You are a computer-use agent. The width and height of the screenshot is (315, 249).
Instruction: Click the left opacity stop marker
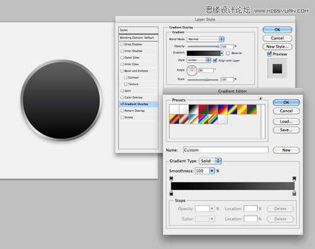pos(171,179)
